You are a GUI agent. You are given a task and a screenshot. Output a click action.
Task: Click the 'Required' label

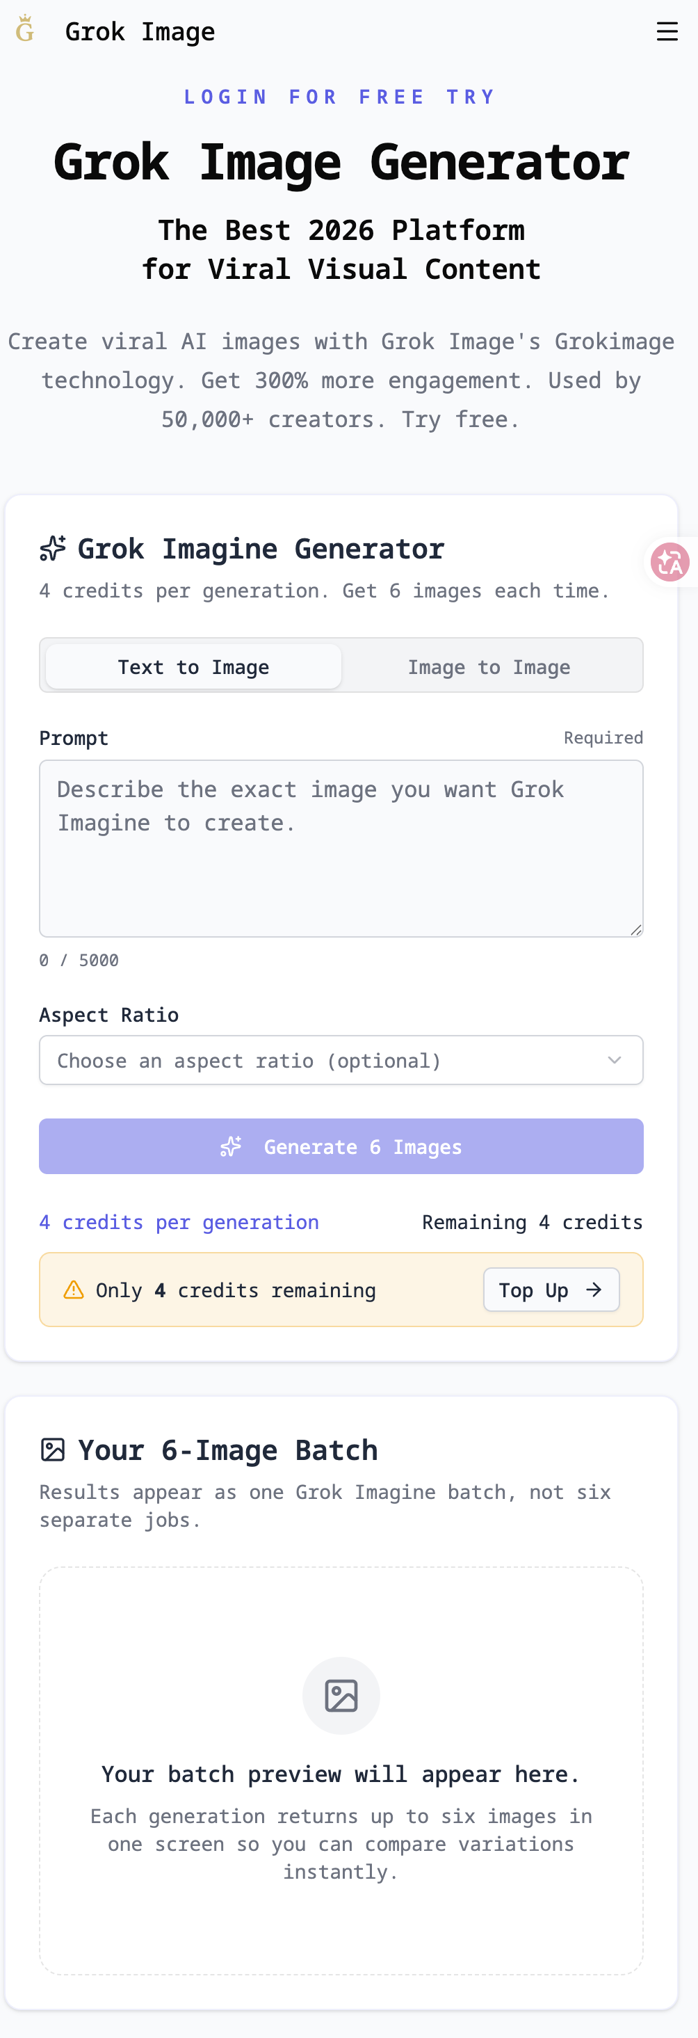603,737
